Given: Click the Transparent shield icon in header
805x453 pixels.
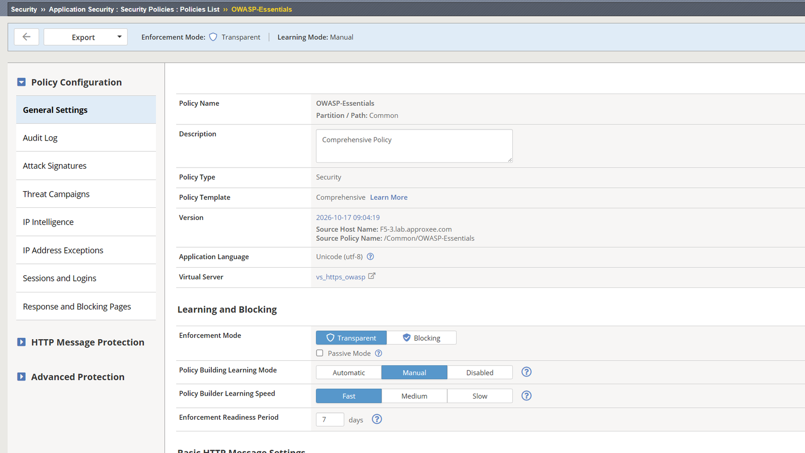Looking at the screenshot, I should (x=213, y=37).
